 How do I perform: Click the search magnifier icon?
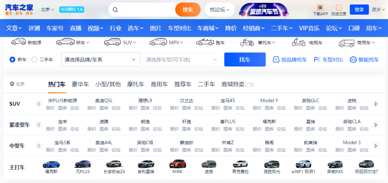tap(115, 10)
